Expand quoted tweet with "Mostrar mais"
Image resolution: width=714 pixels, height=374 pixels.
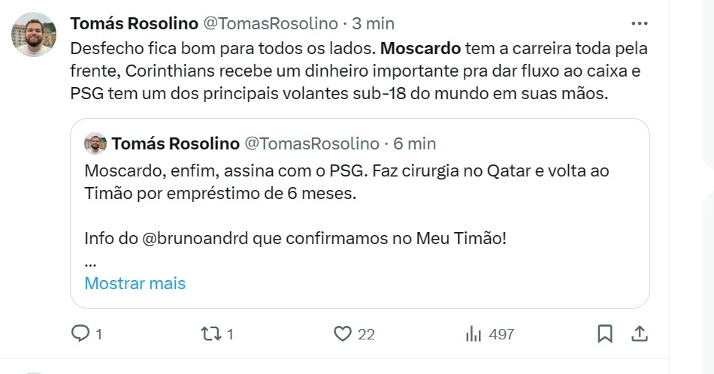click(x=135, y=283)
